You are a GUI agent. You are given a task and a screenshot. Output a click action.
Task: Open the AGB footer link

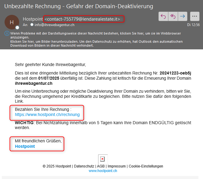tap(101, 166)
